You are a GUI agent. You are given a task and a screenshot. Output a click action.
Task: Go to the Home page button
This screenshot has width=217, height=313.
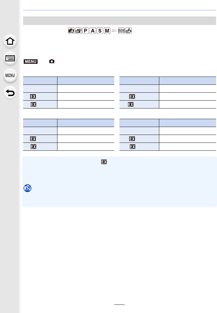point(11,42)
